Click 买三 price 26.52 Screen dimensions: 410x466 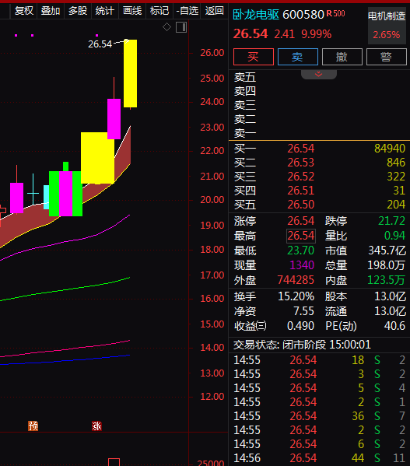pos(300,177)
